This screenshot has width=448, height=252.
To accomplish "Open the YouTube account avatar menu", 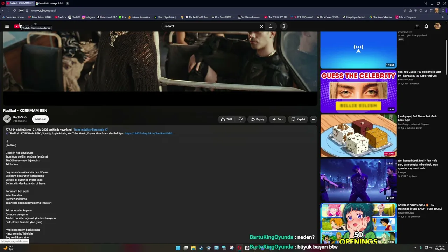I will coord(437,26).
